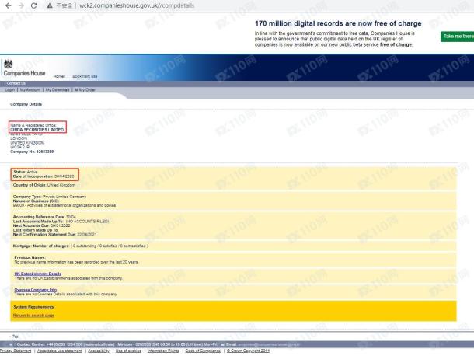Click Return to search page link

[x=33, y=316]
